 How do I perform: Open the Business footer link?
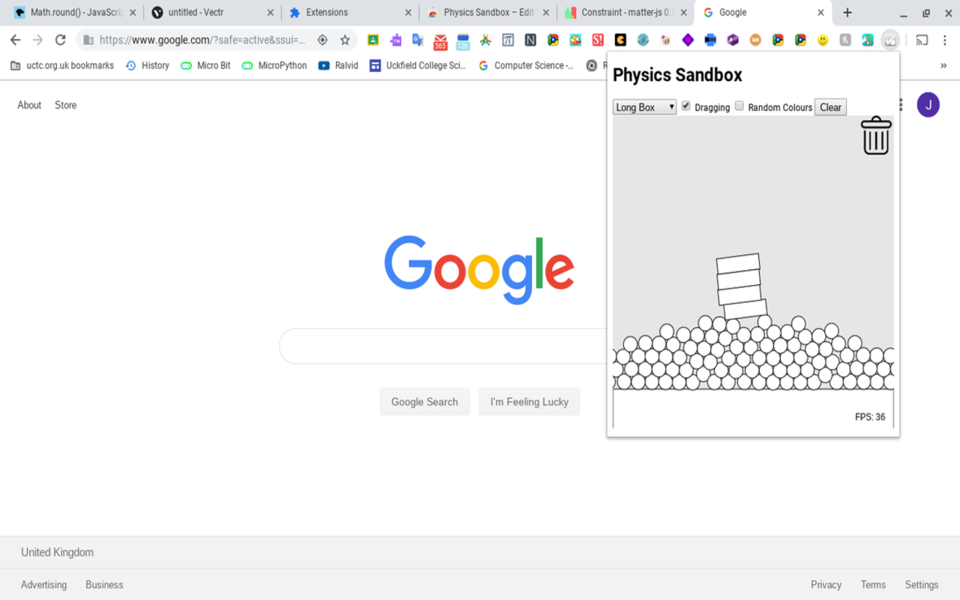pyautogui.click(x=104, y=584)
